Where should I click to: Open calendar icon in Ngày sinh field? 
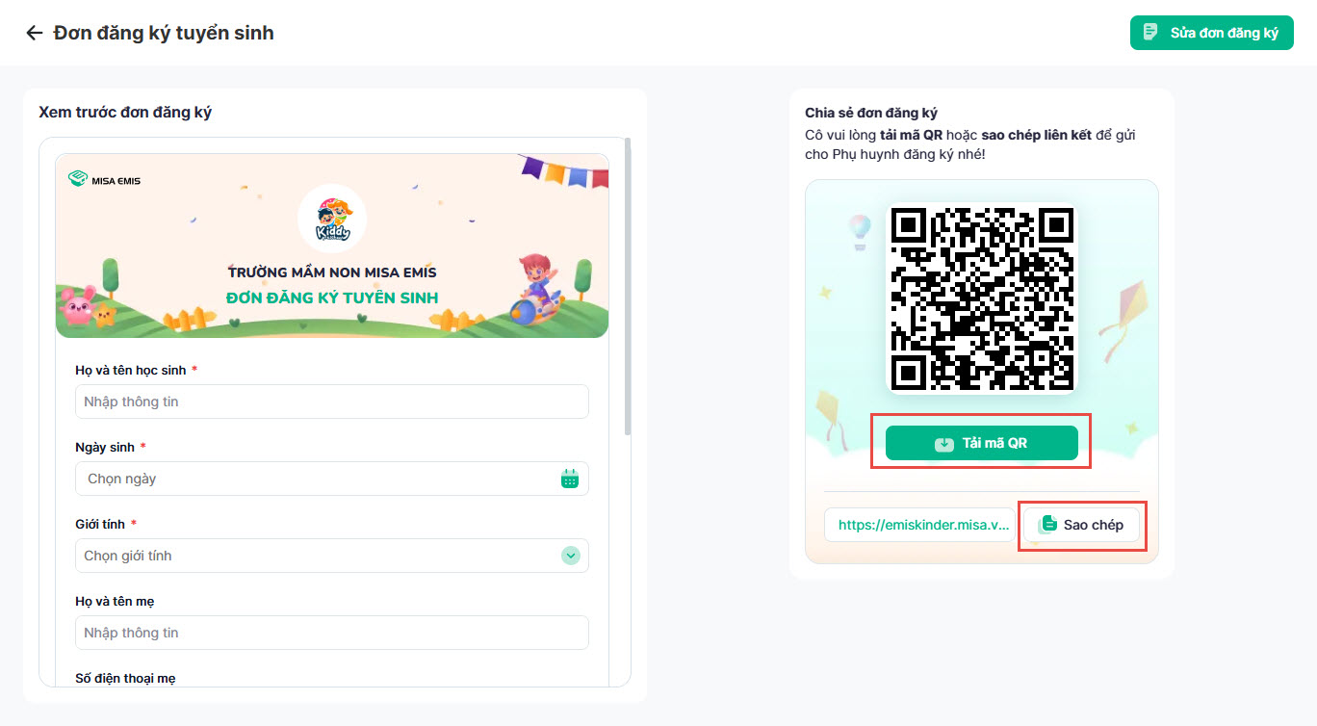[x=570, y=479]
